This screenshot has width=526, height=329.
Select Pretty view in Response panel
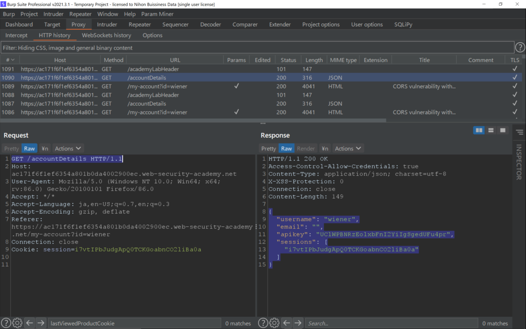[269, 148]
